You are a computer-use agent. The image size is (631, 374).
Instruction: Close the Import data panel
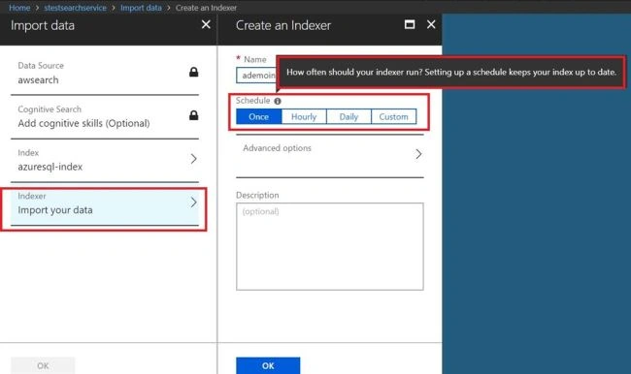coord(206,25)
